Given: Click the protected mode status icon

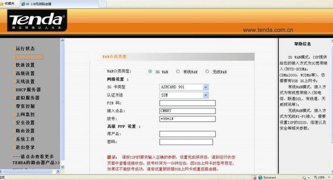Looking at the screenshot, I should [304, 178].
